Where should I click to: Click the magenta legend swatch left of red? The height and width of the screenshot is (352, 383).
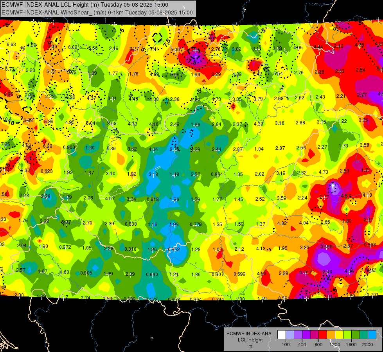[315, 335]
